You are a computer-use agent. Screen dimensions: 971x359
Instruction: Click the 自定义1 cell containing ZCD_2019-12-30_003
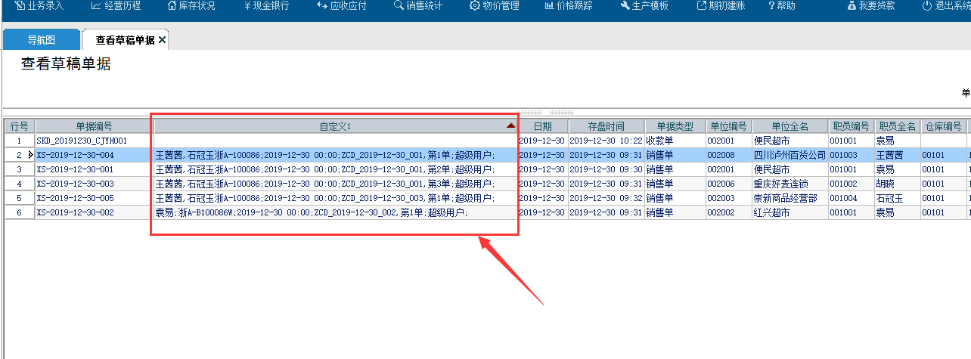tap(336, 198)
